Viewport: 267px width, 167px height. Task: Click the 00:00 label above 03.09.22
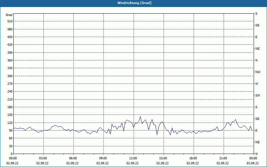(x=254, y=158)
